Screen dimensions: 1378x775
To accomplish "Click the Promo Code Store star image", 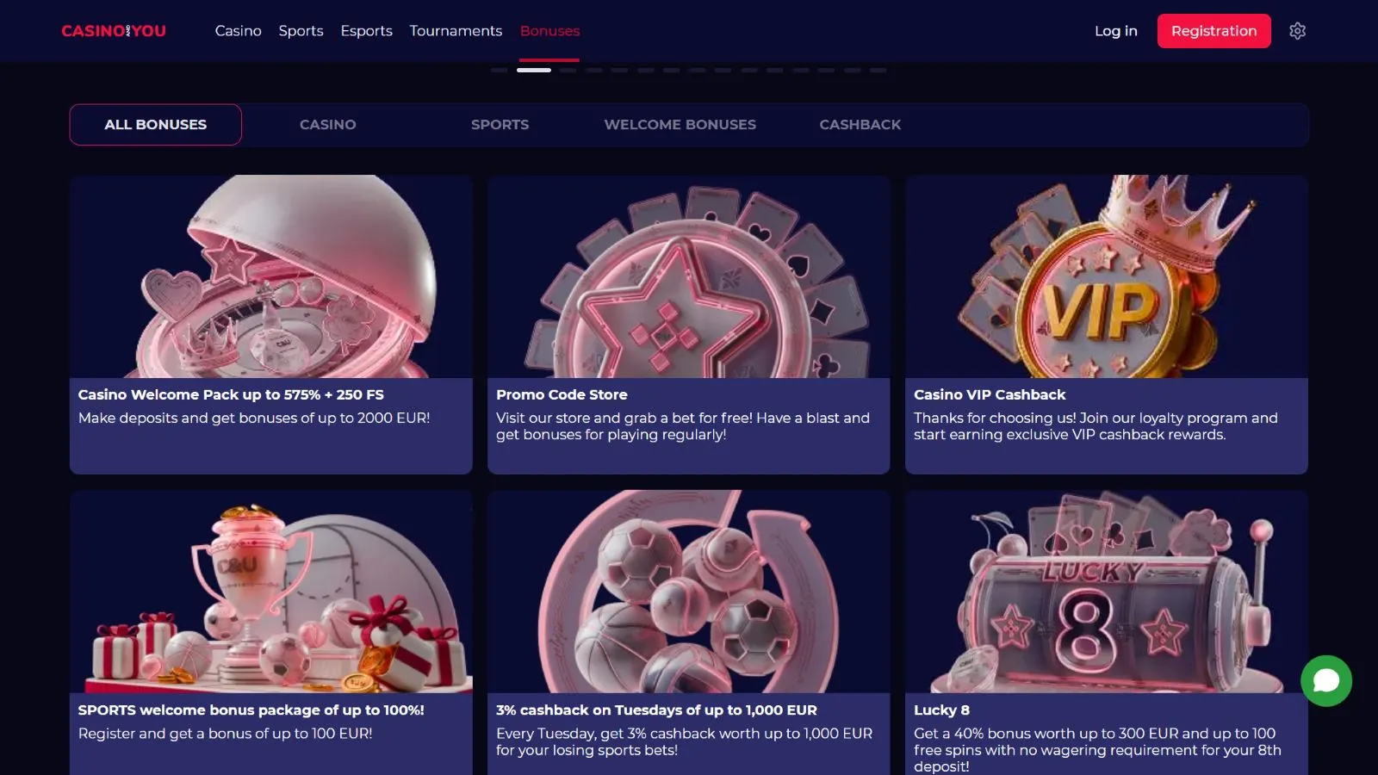I will click(x=688, y=276).
